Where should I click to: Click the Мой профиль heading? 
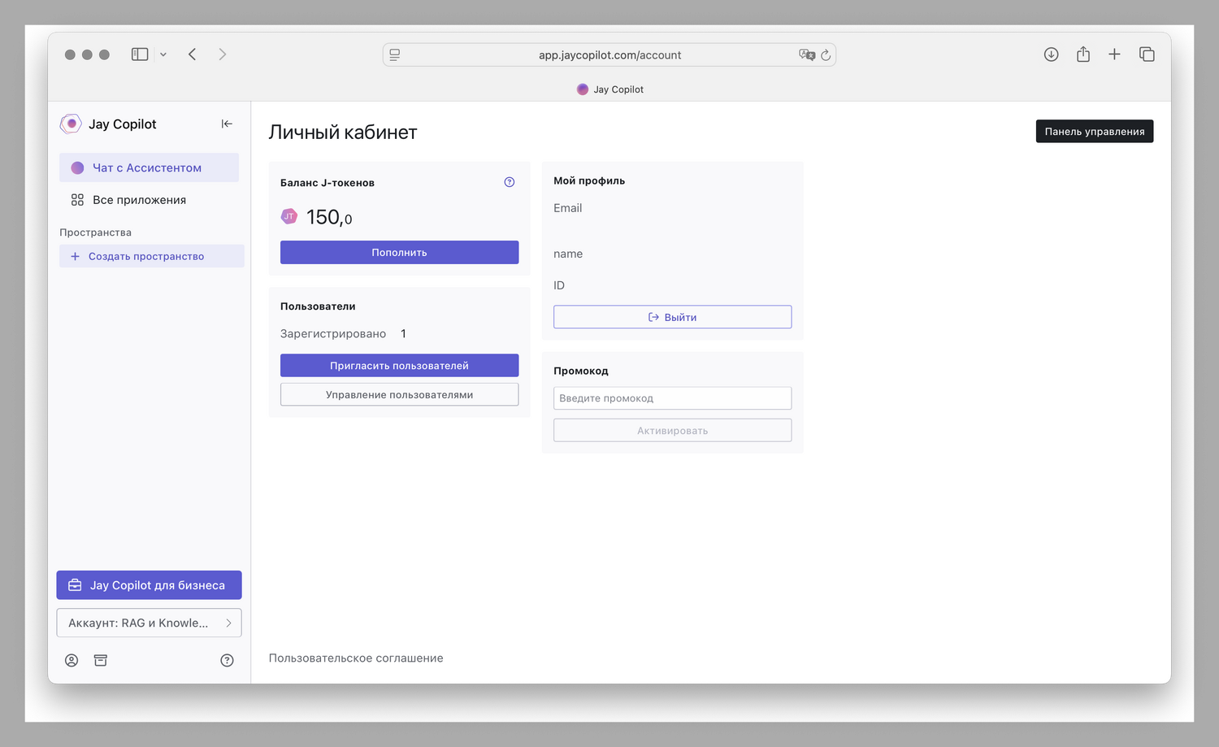coord(589,180)
